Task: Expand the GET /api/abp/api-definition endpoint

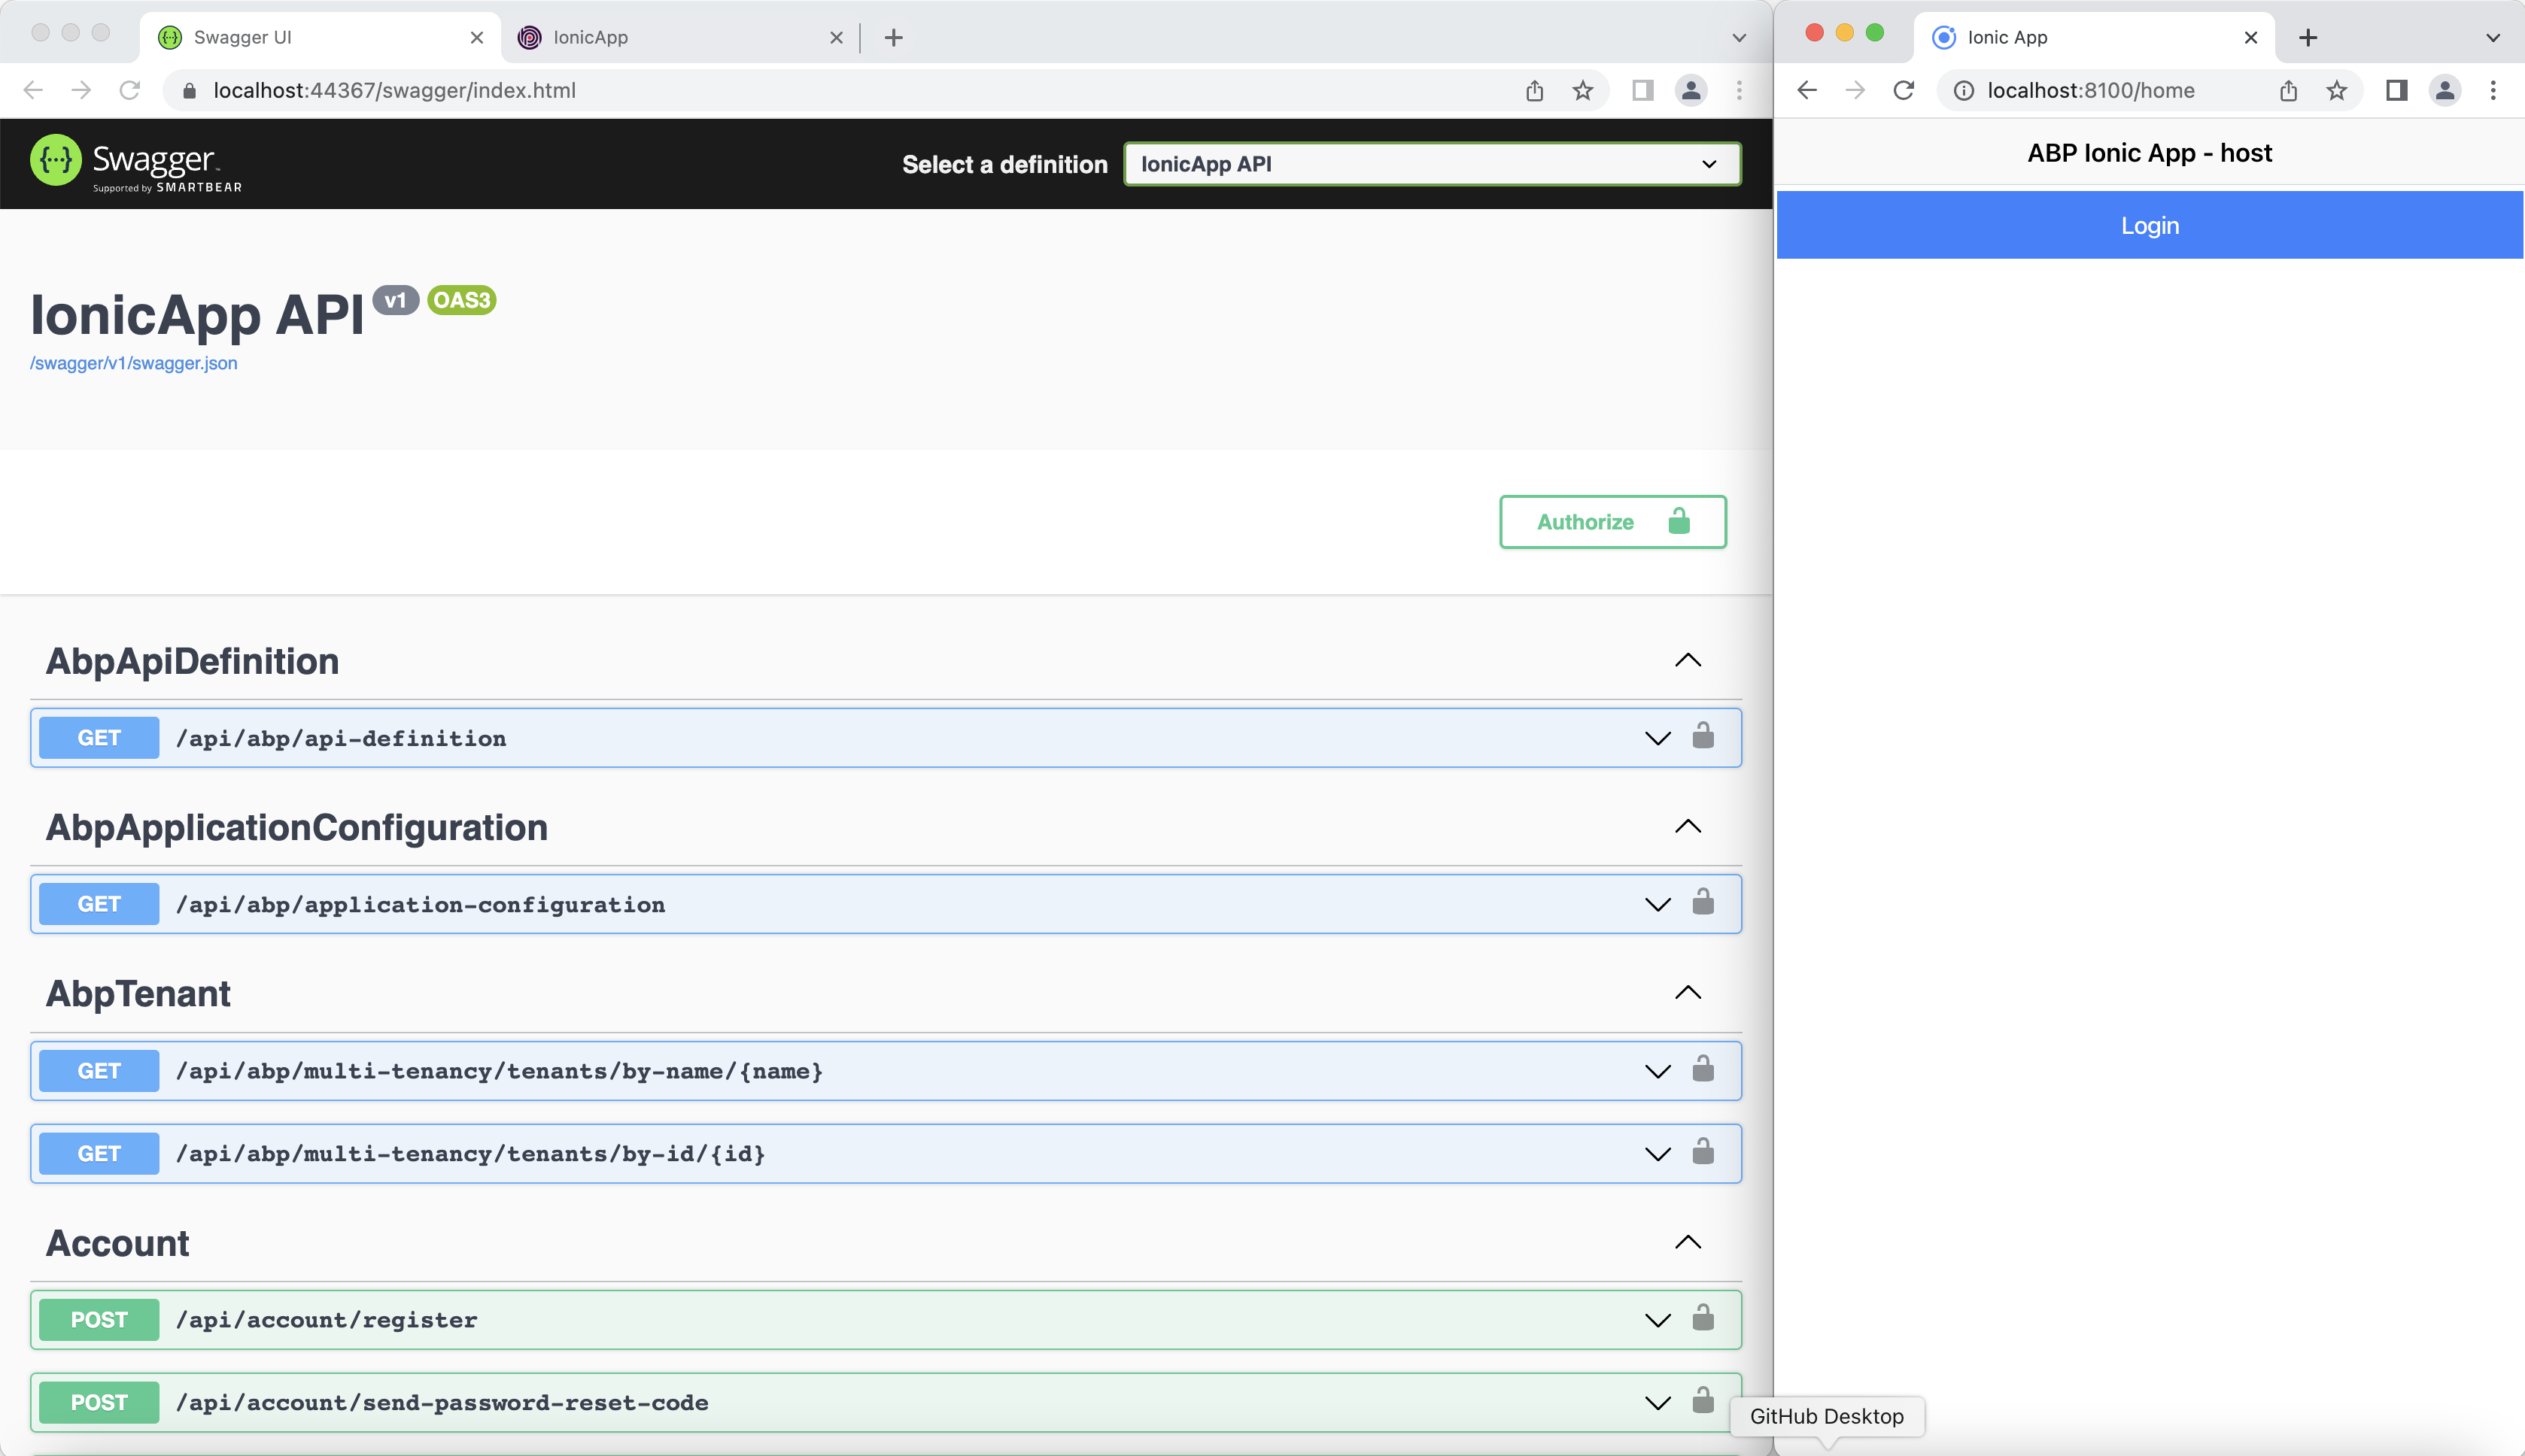Action: pos(1656,737)
